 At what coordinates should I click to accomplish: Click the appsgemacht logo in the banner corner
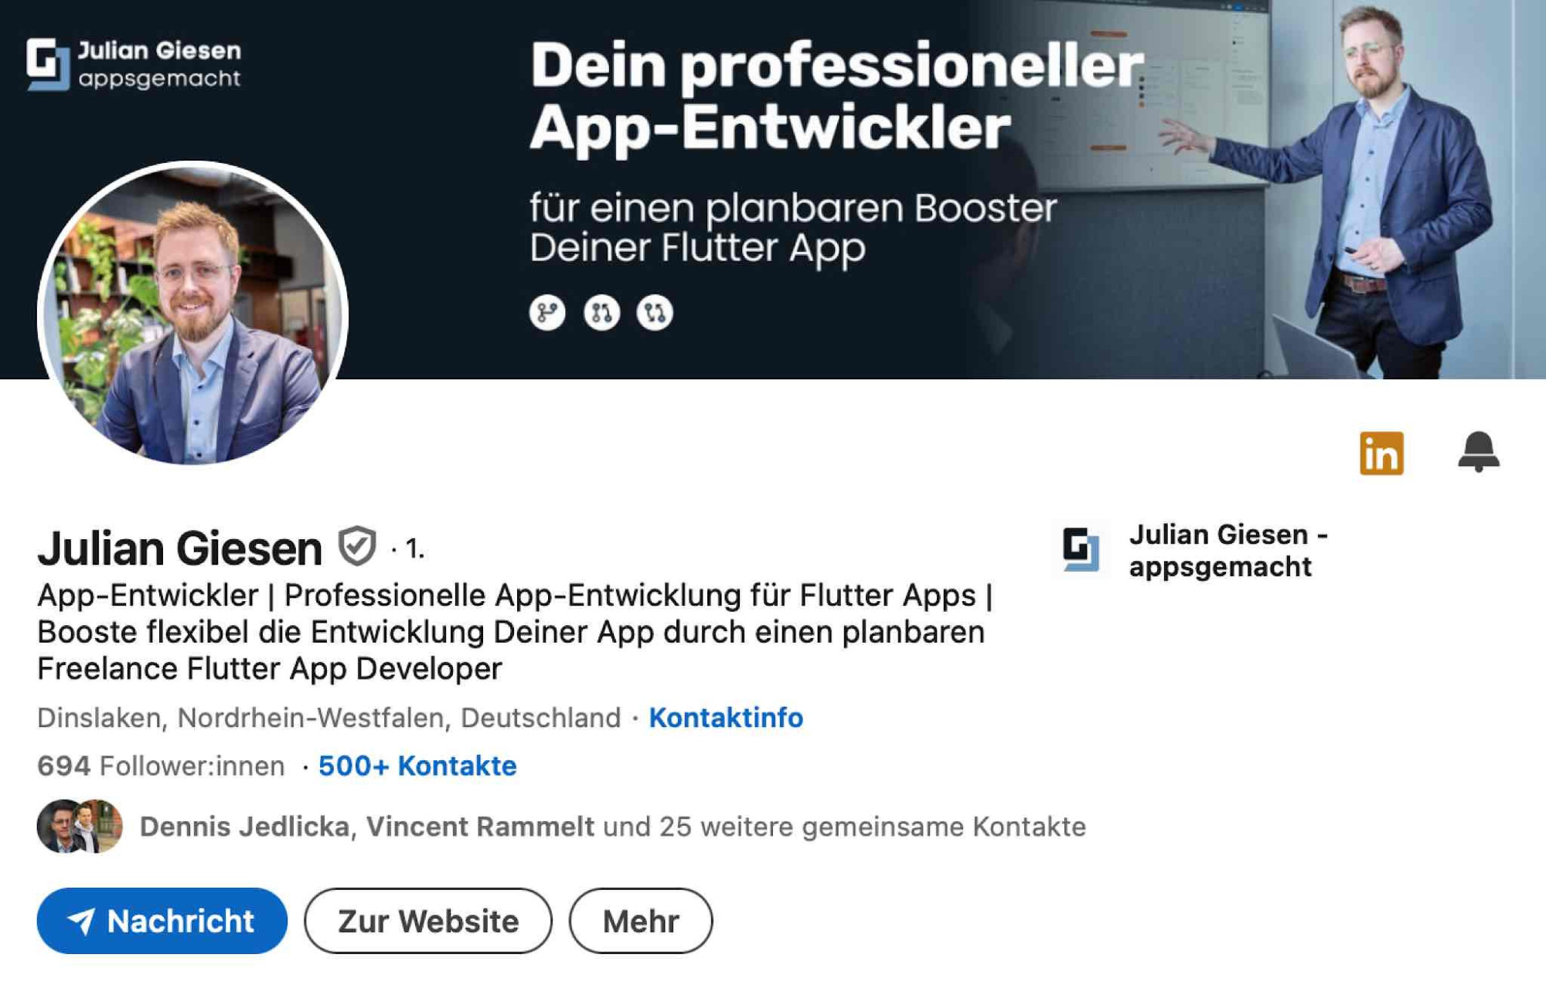(x=134, y=64)
